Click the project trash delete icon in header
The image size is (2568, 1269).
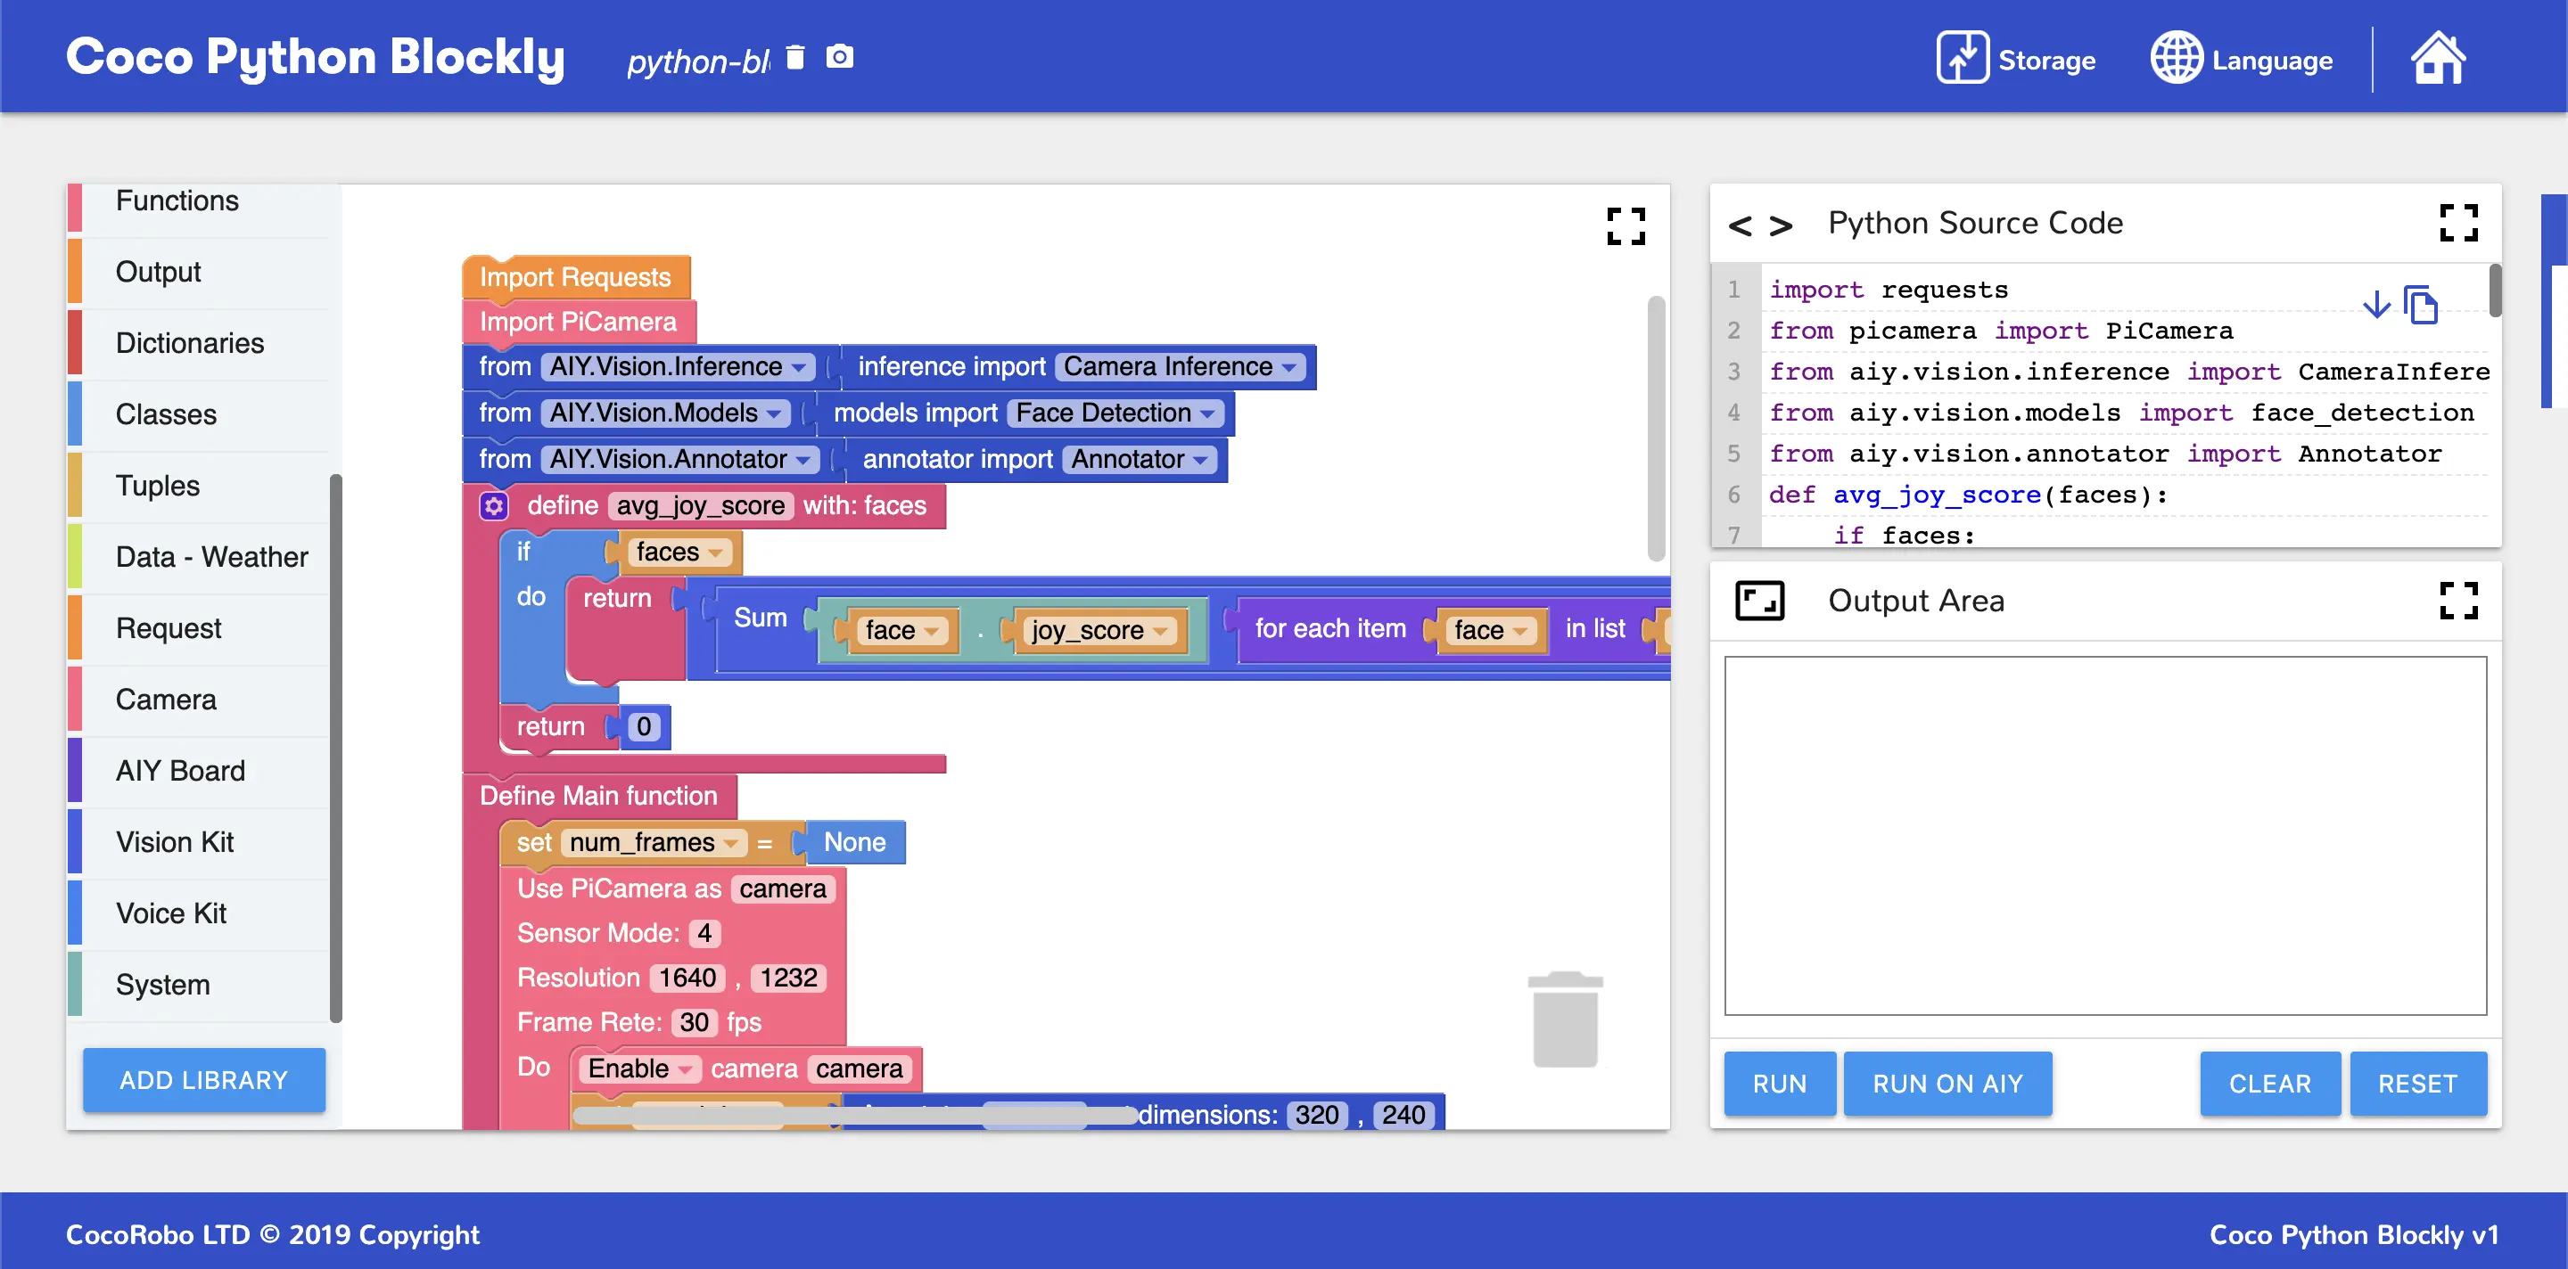(794, 57)
